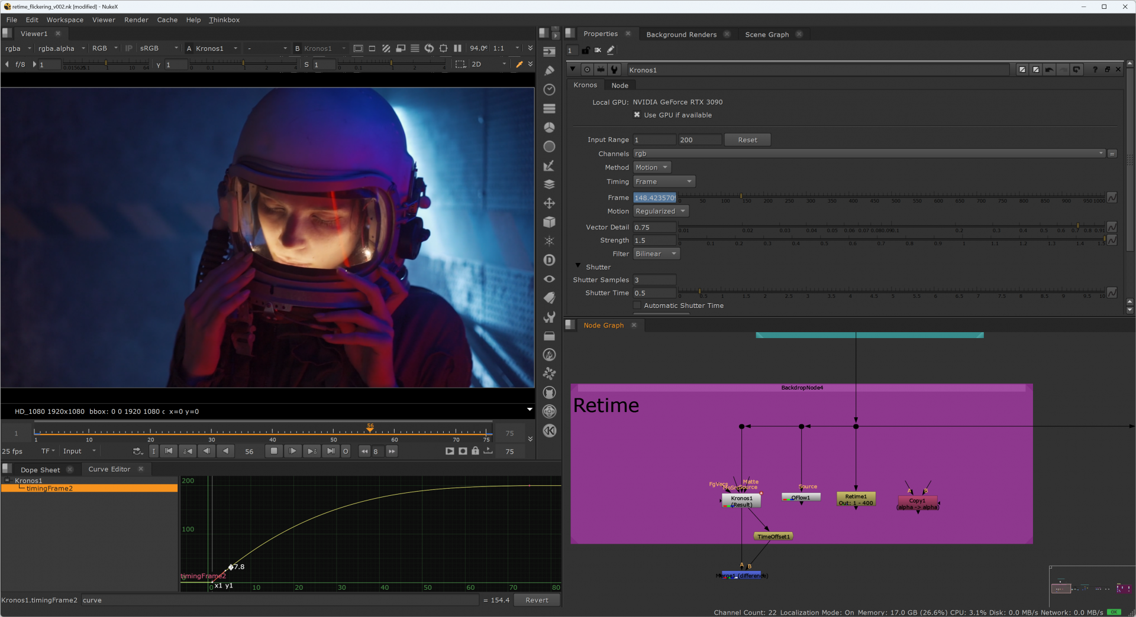Stop playback in the viewer

(x=273, y=451)
